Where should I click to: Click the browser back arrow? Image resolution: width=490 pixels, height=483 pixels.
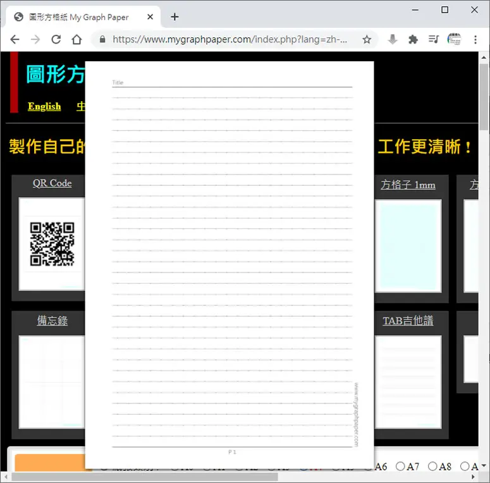pyautogui.click(x=15, y=40)
